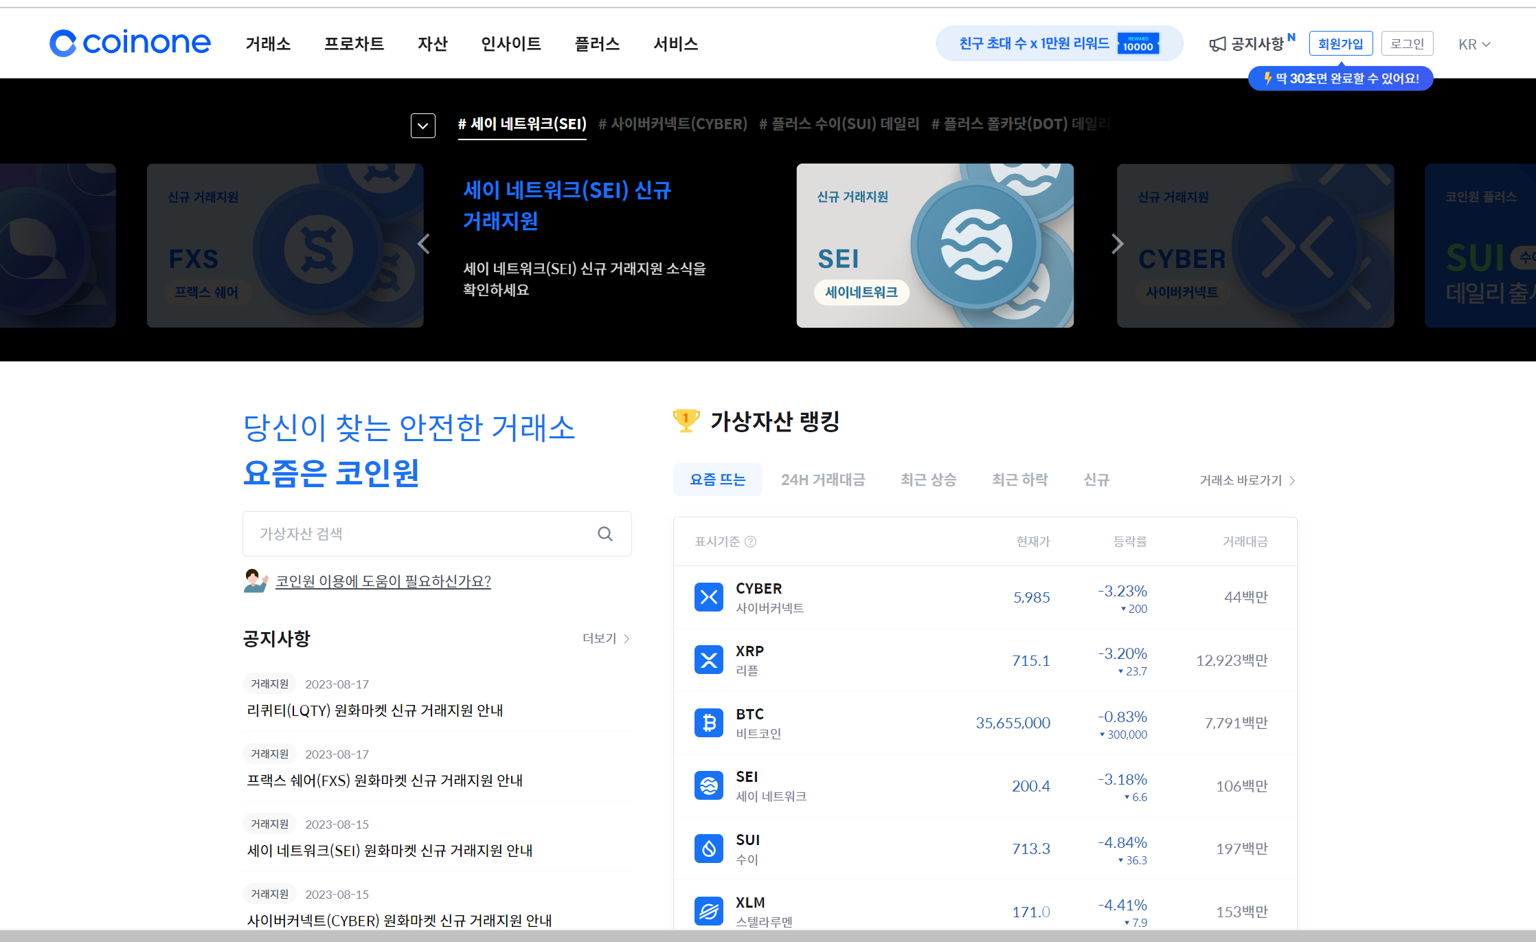Click the 회원가입 sign-up button
Screen dimensions: 1536x942
[x=1340, y=44]
